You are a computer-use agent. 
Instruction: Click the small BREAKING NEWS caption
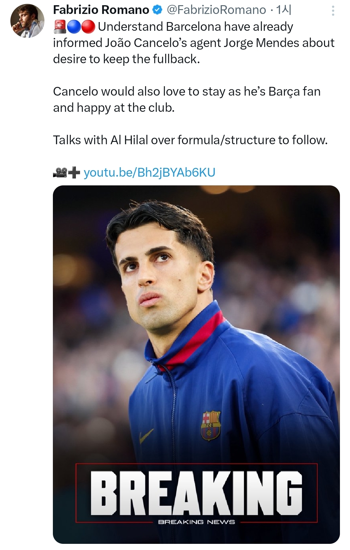196,522
